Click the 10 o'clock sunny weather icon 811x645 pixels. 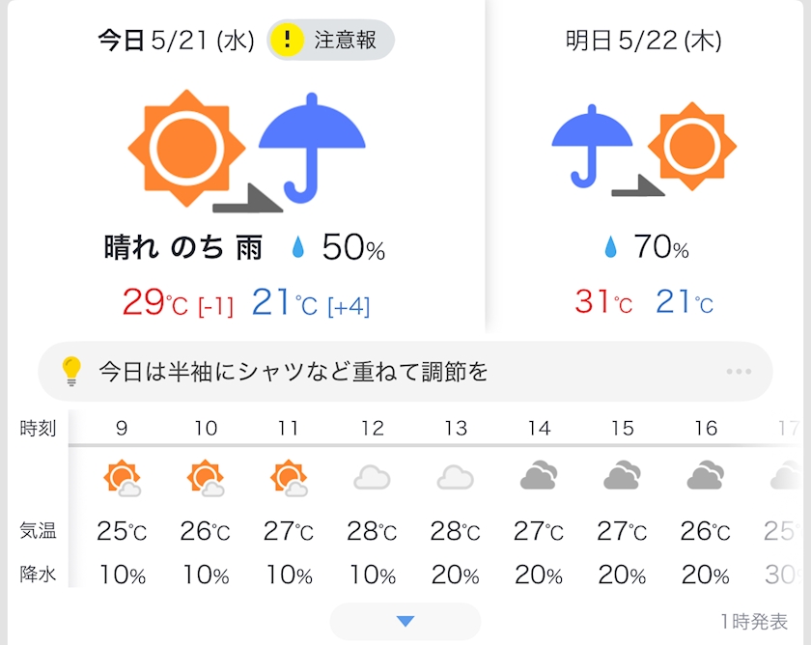coord(205,477)
